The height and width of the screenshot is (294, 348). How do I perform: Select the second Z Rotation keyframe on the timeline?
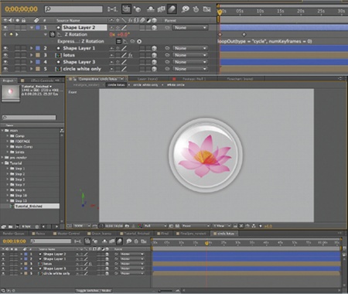[x=244, y=34]
